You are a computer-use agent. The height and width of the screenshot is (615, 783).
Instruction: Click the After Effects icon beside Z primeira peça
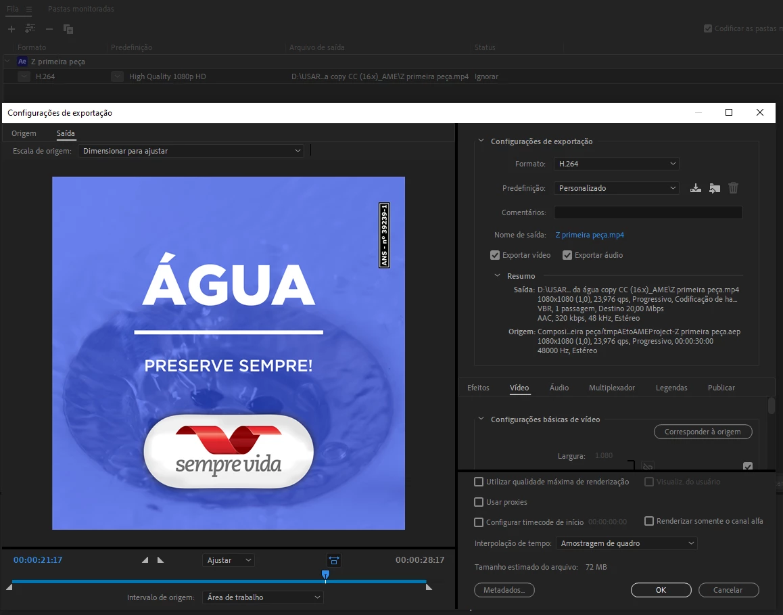(x=22, y=62)
